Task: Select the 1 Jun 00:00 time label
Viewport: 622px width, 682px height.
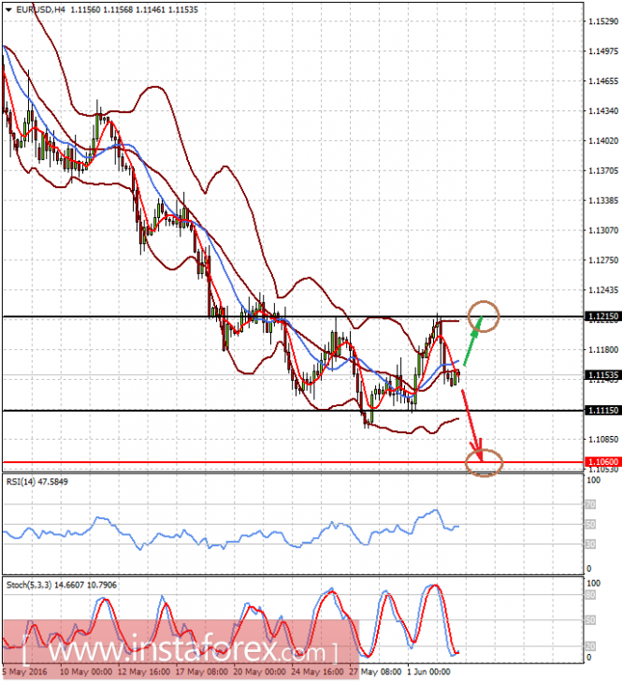Action: coord(428,672)
